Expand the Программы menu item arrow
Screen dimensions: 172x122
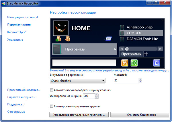(x=115, y=49)
